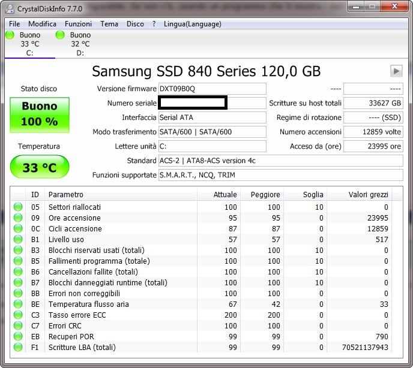This screenshot has height=368, width=413.
Task: Click the raw value 790 for Recuperi POR
Action: point(382,336)
